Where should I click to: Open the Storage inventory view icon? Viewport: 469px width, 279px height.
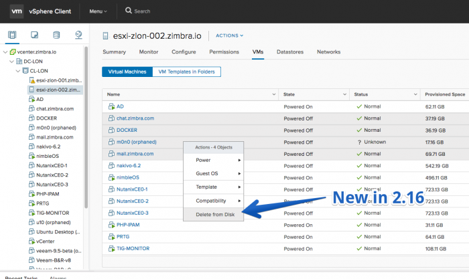(56, 35)
